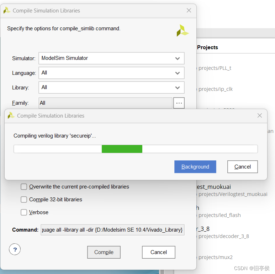The image size is (275, 274).
Task: Click the Command text field
Action: (x=112, y=230)
